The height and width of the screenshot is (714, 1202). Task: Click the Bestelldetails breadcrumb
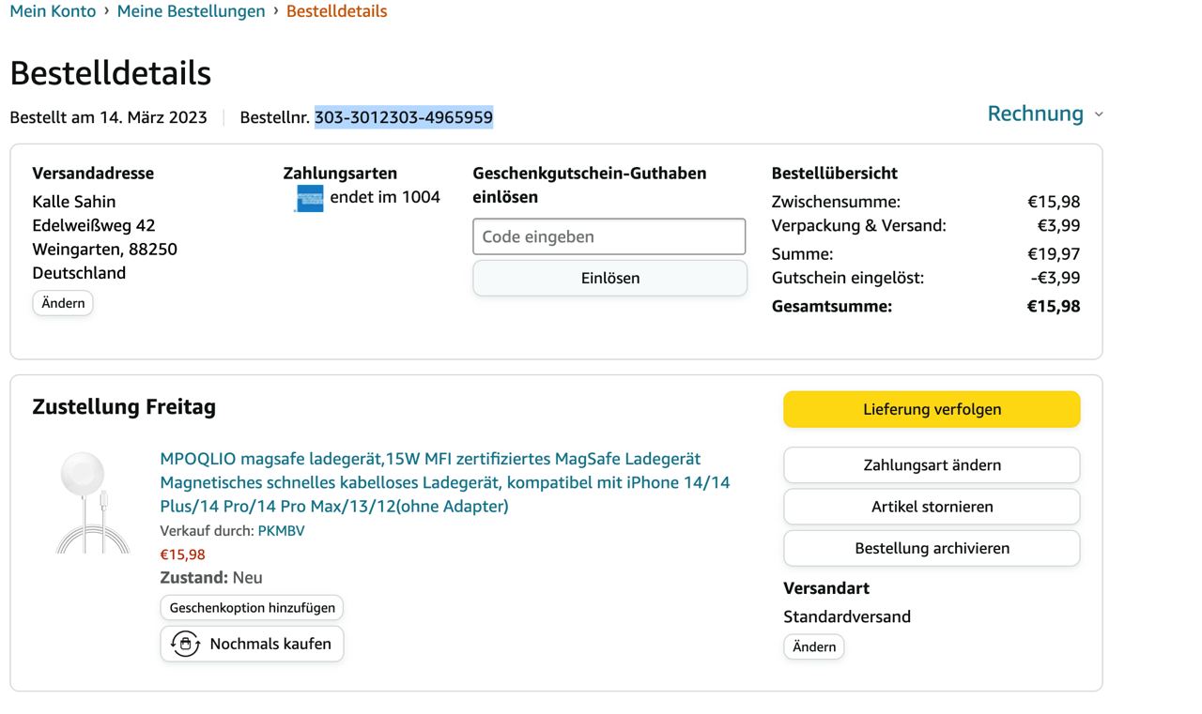(x=336, y=11)
